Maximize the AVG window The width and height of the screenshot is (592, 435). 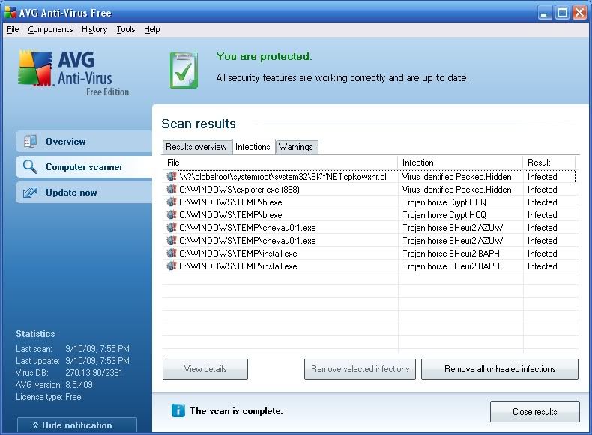pos(562,13)
